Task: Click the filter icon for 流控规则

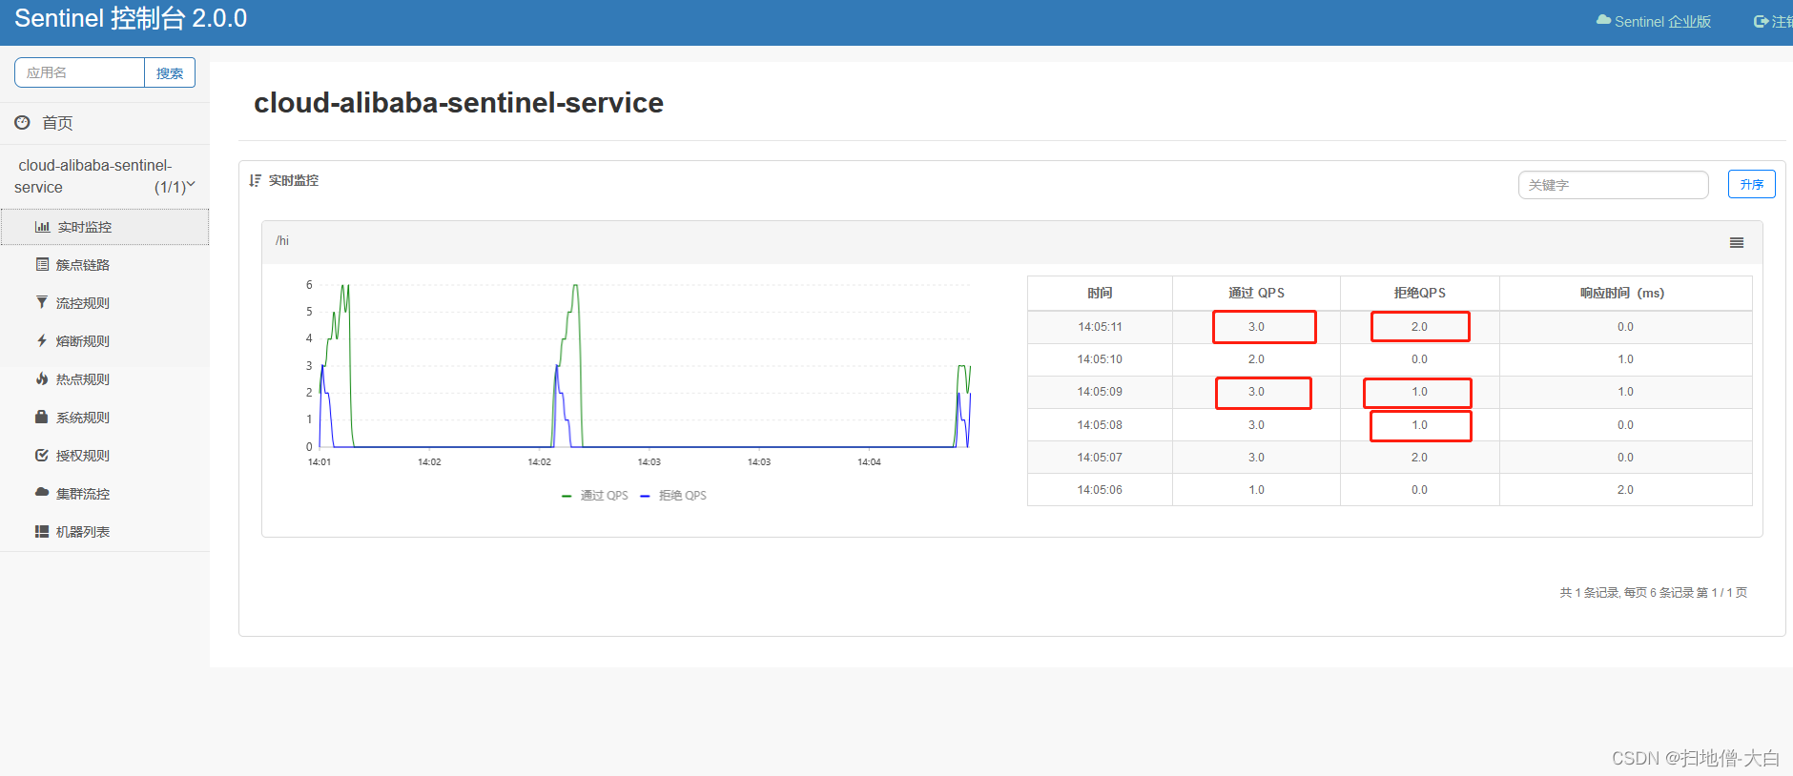Action: coord(42,302)
